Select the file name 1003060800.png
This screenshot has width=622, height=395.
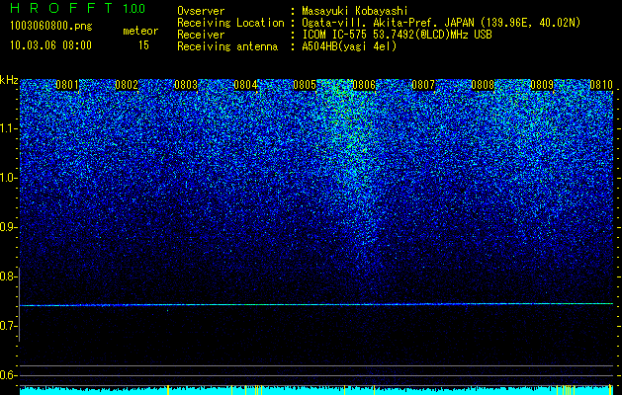[x=51, y=27]
